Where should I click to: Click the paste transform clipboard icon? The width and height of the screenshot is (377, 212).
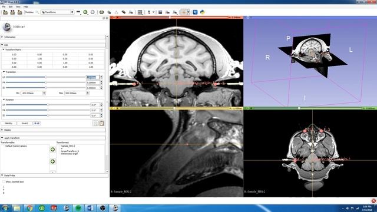point(102,123)
